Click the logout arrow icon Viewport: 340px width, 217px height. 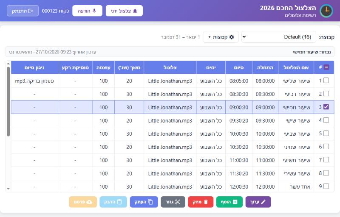click(x=31, y=11)
